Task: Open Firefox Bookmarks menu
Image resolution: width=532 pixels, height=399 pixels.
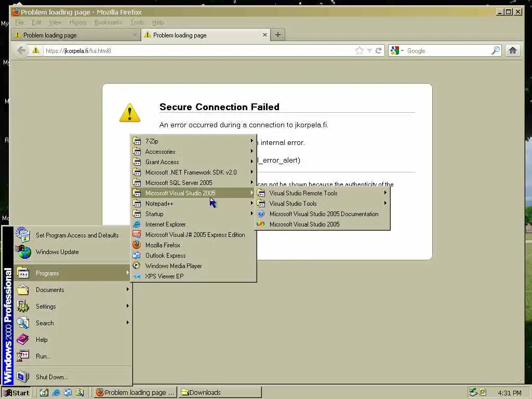Action: coord(108,22)
